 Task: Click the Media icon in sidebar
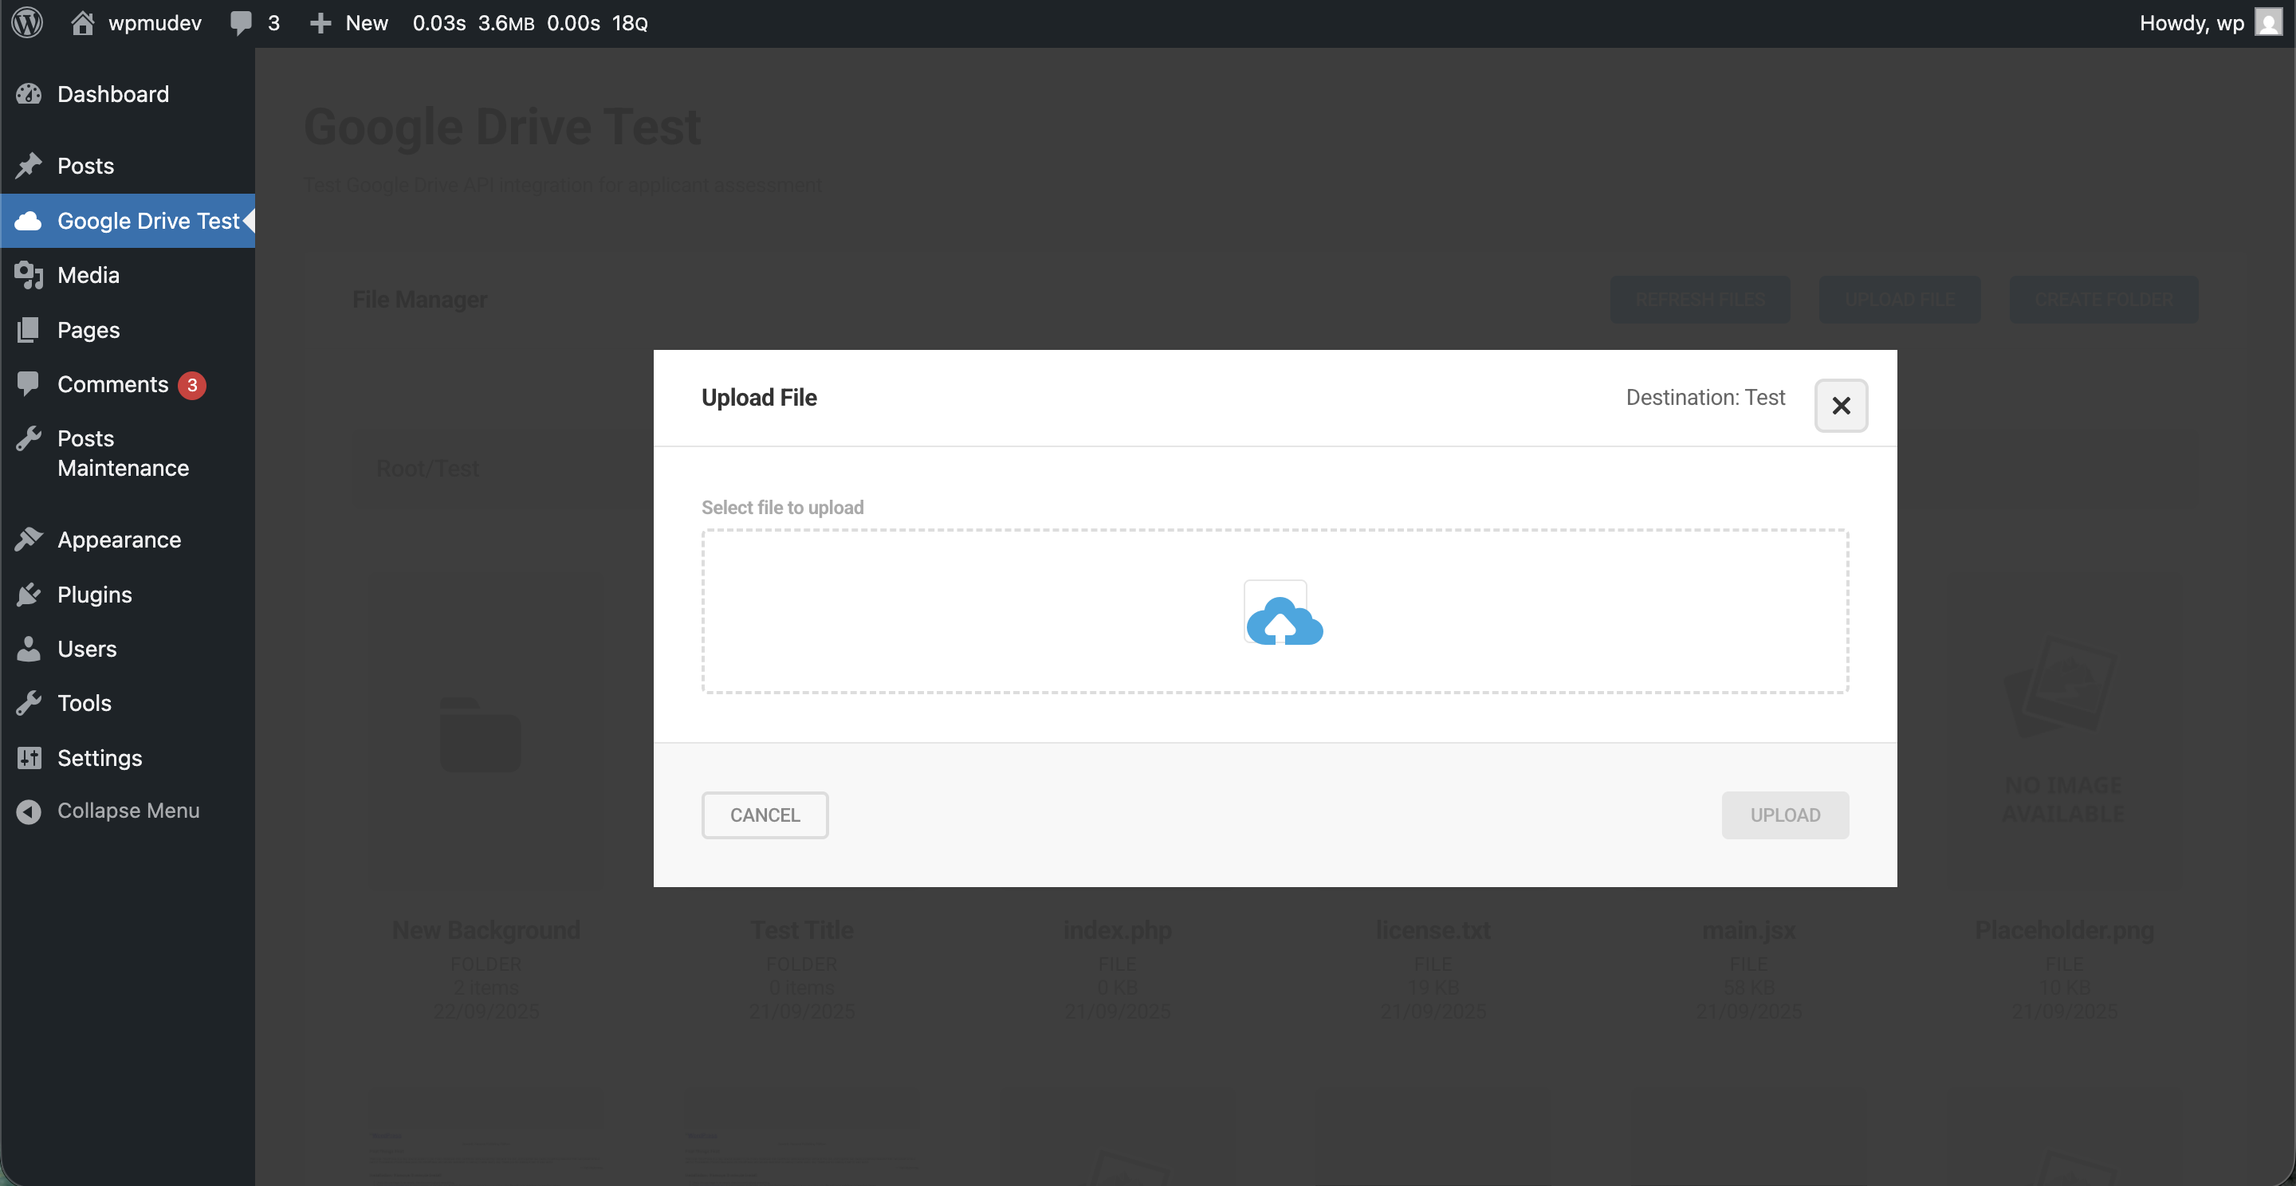tap(29, 274)
